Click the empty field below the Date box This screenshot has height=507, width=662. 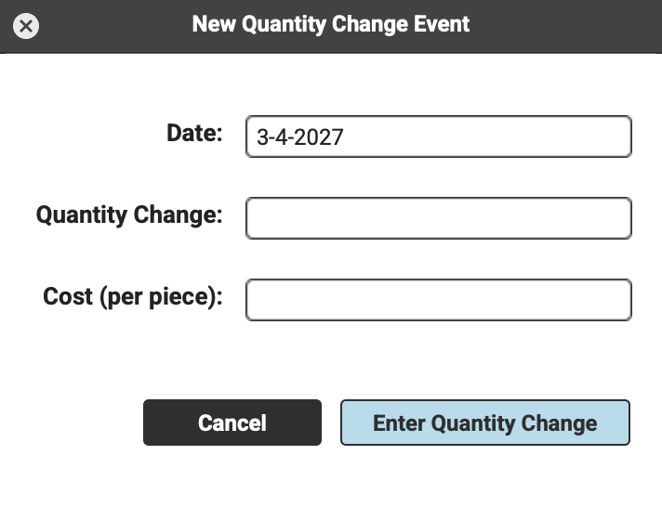(x=438, y=218)
